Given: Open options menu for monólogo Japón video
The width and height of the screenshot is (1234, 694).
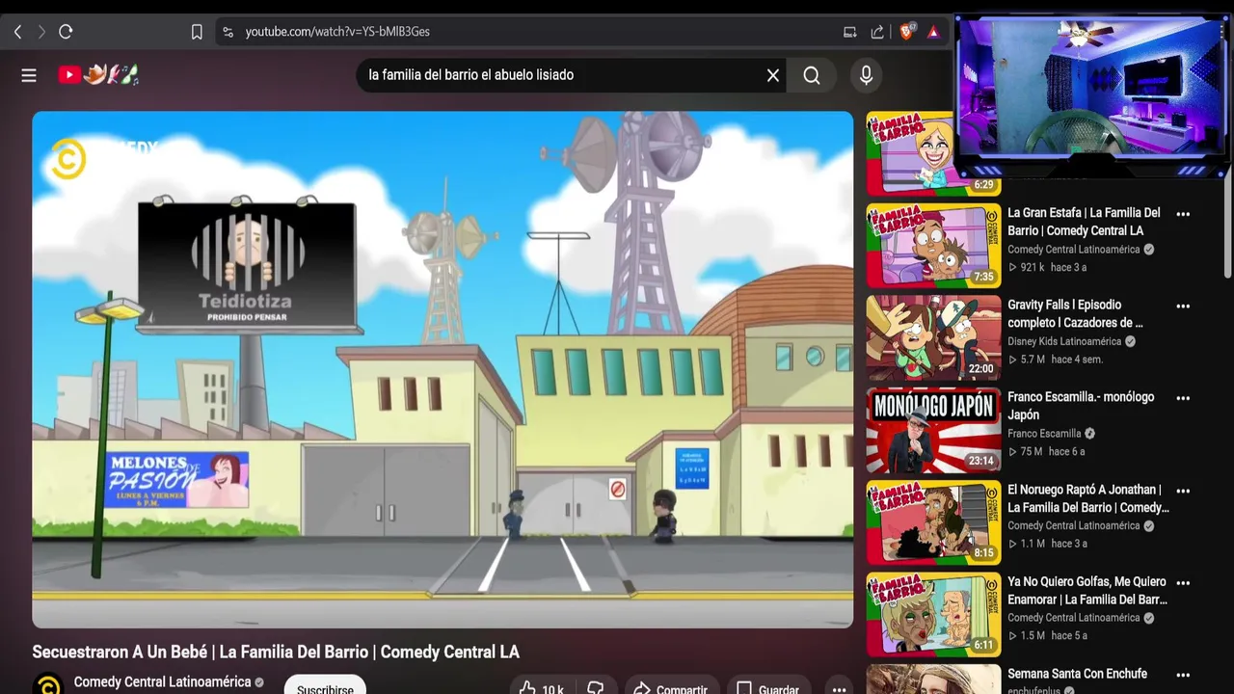Looking at the screenshot, I should (x=1183, y=398).
